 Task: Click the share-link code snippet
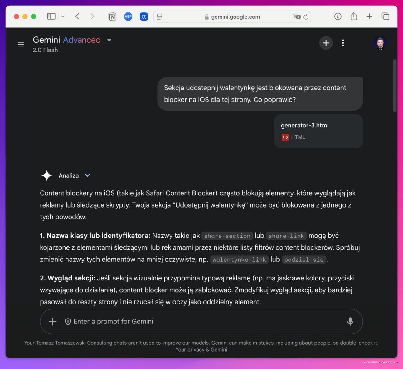(x=286, y=236)
